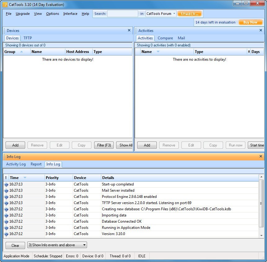Click the CatTools app icon in title bar
Screen dimensions: 267x262
[5, 5]
